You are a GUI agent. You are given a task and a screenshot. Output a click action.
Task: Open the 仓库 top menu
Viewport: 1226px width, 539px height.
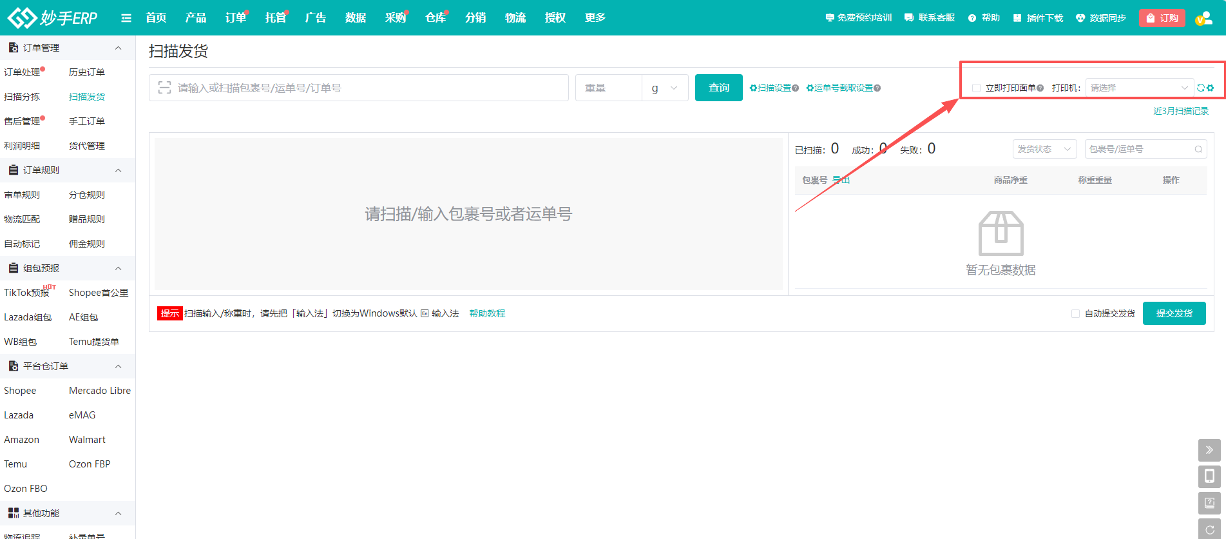click(x=436, y=18)
